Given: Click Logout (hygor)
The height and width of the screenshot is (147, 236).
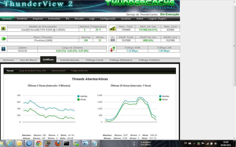Looking at the screenshot, I should point(158,19).
